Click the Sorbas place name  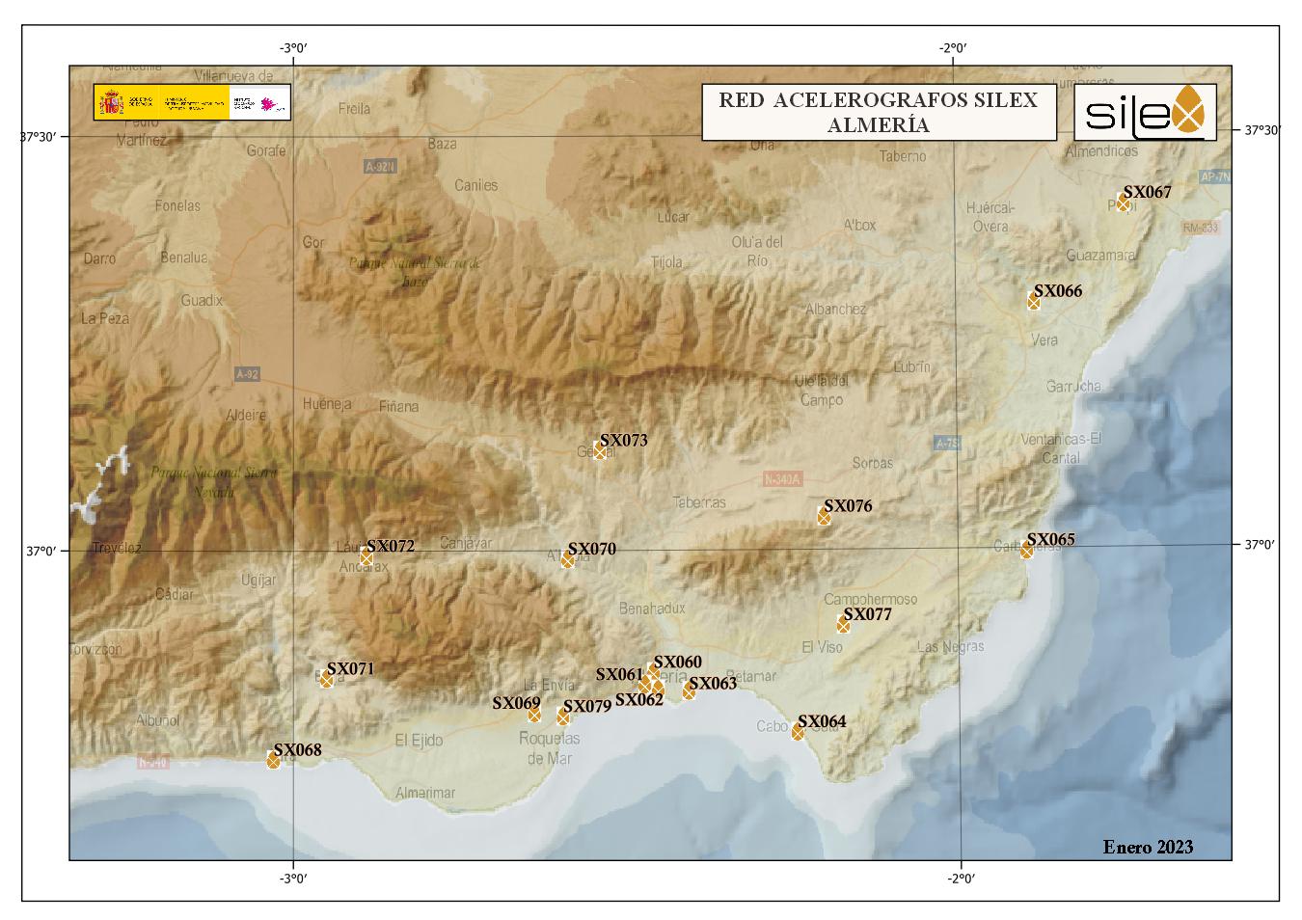click(873, 463)
